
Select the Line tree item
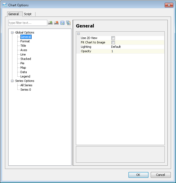point(23,54)
